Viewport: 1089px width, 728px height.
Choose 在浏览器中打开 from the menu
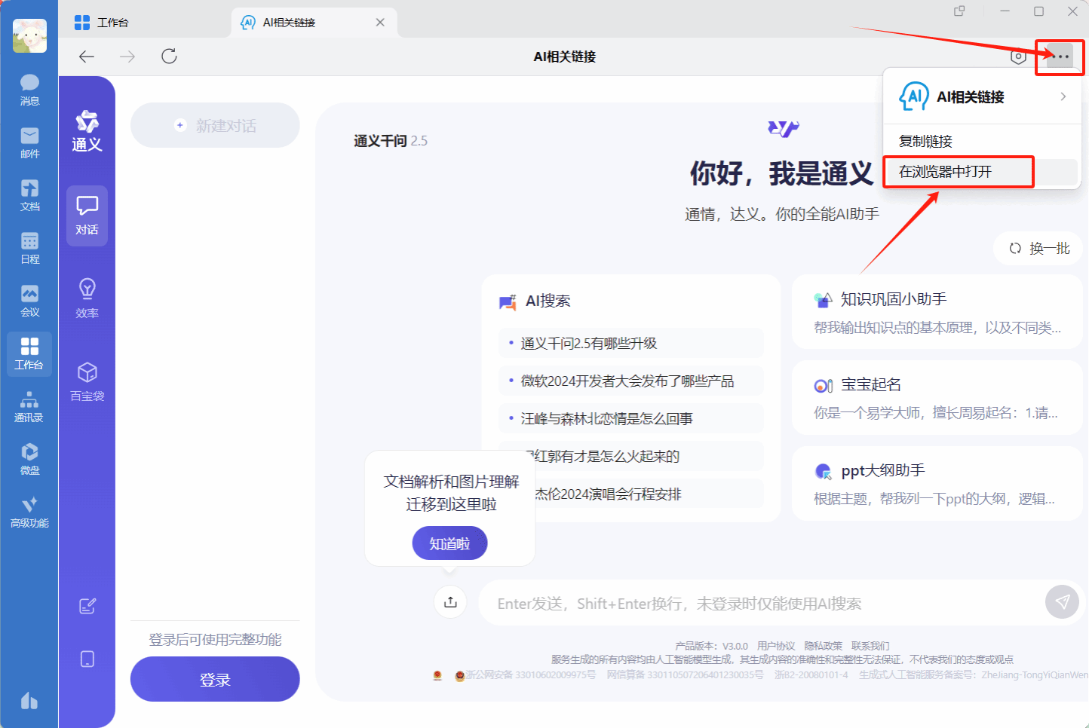[982, 172]
